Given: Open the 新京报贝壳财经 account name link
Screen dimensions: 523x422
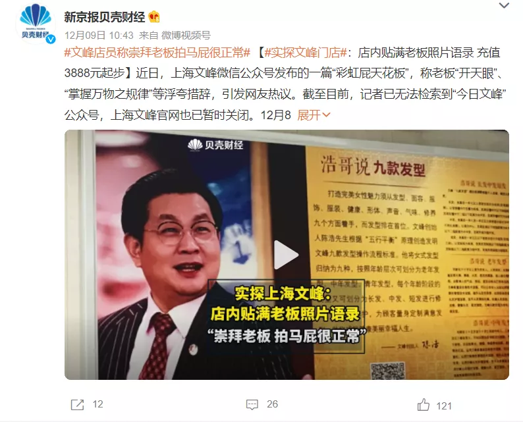Looking at the screenshot, I should [x=104, y=17].
